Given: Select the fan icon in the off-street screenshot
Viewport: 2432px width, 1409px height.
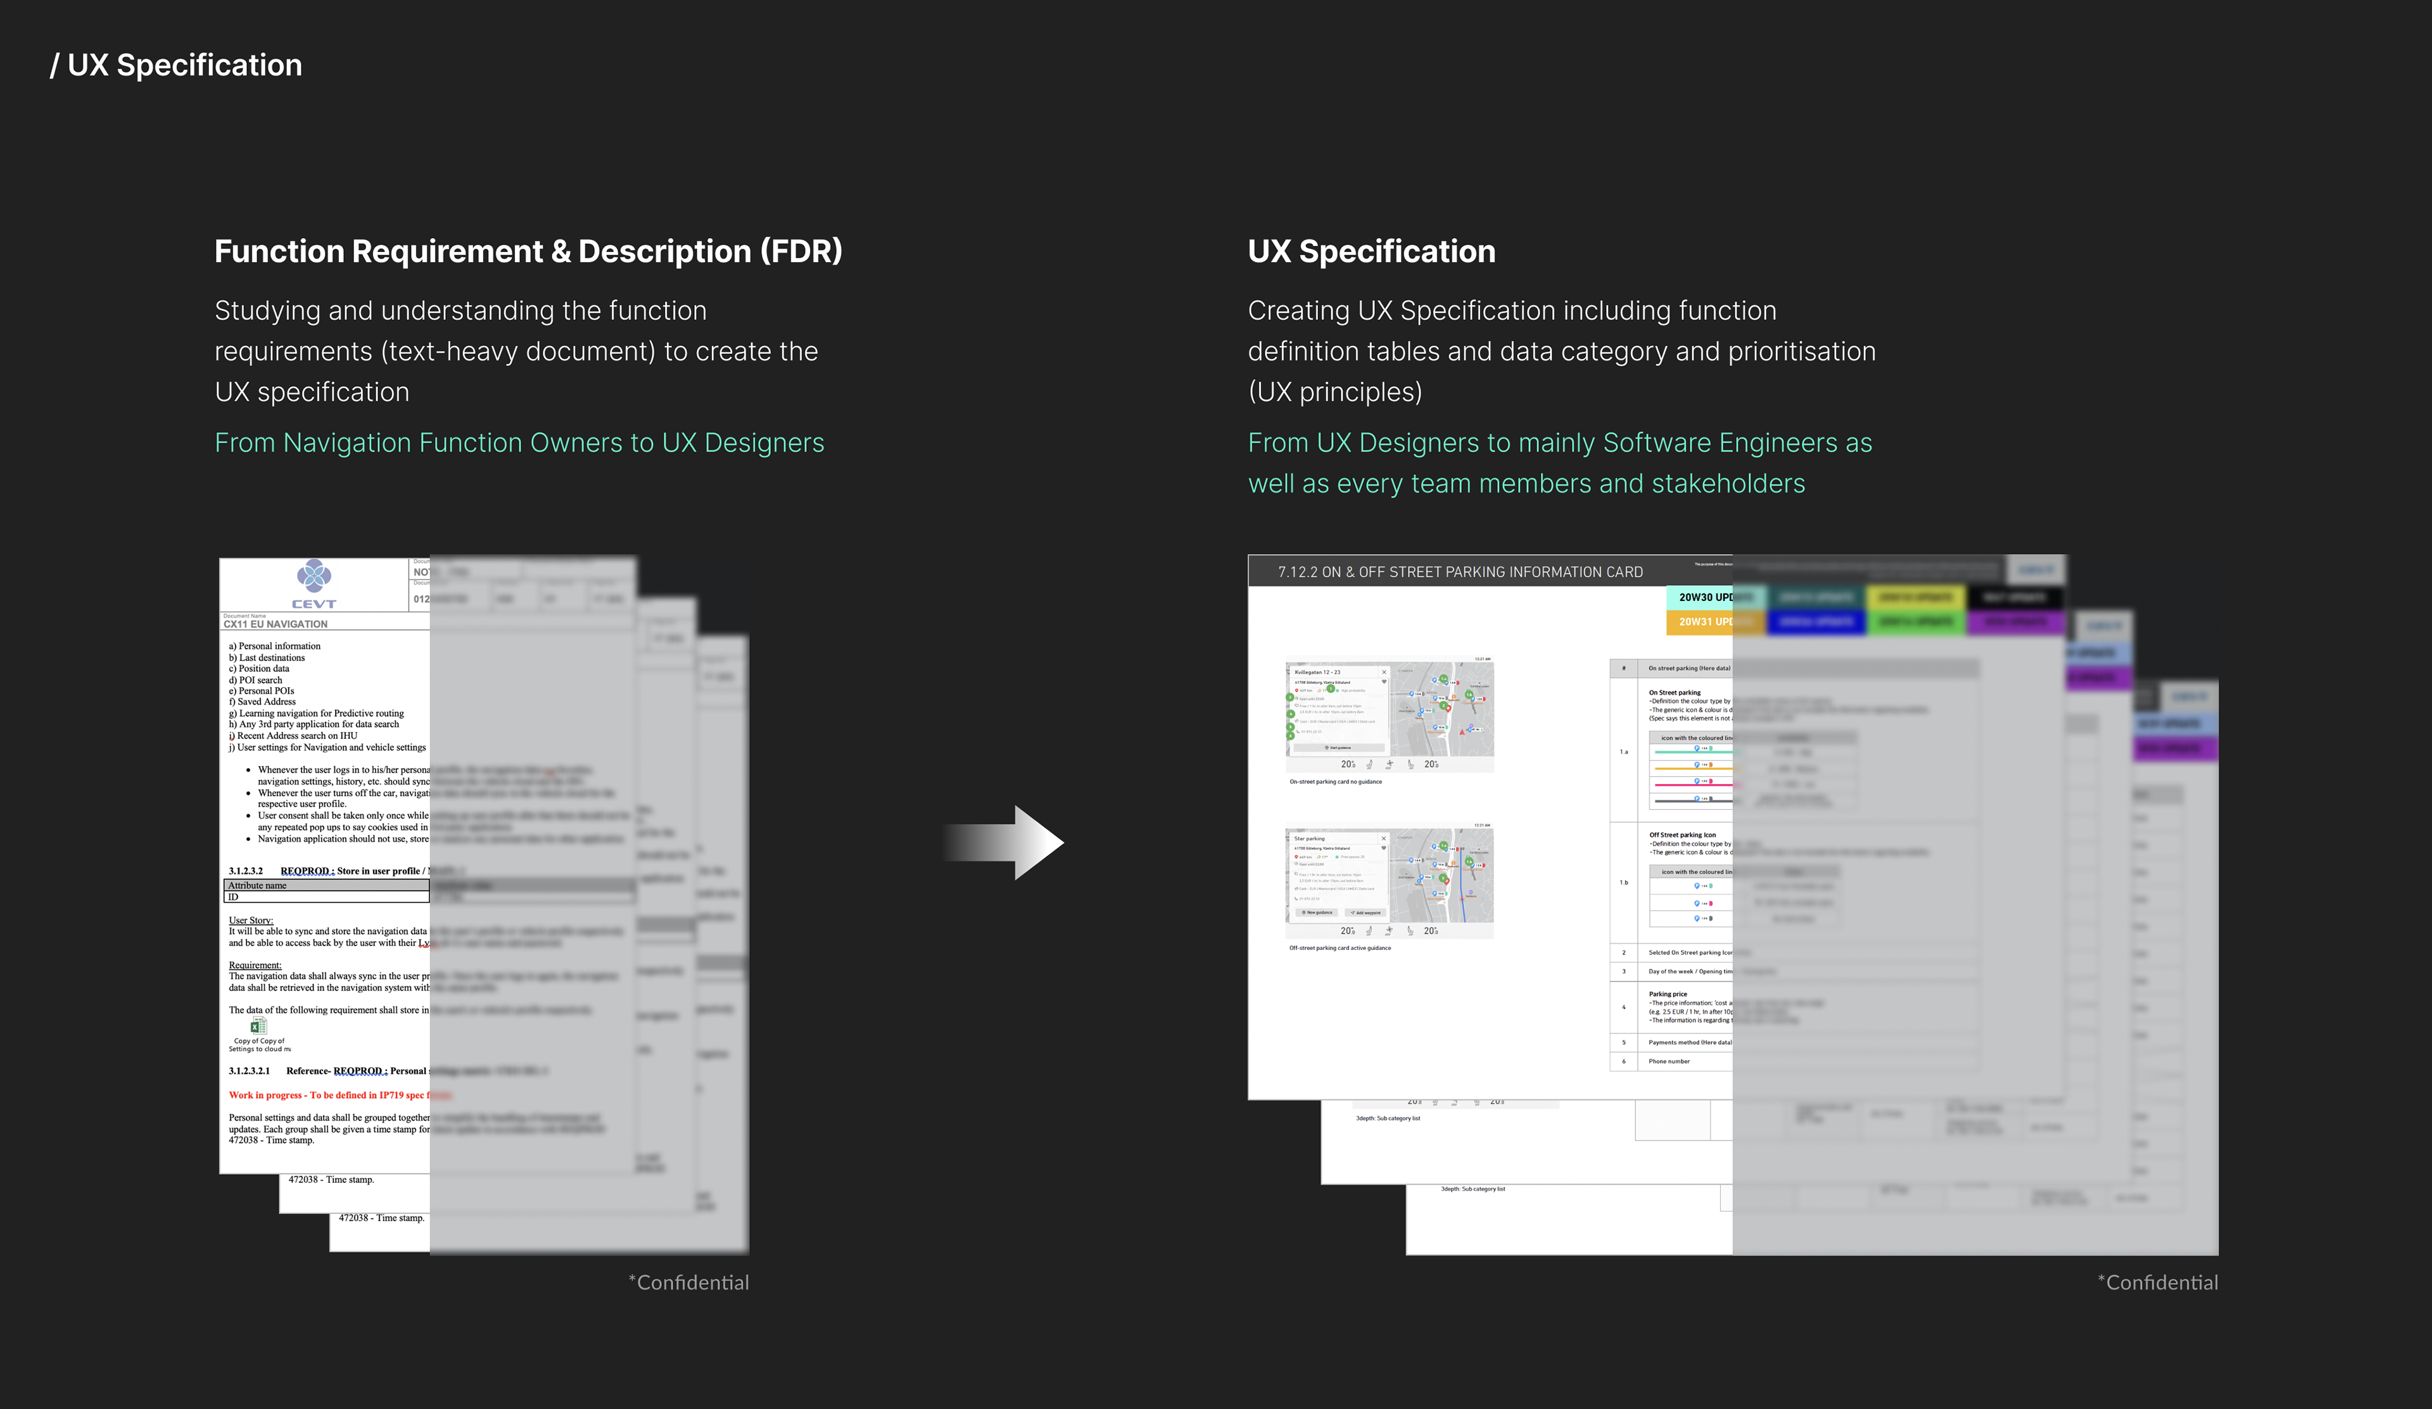Looking at the screenshot, I should point(1389,932).
